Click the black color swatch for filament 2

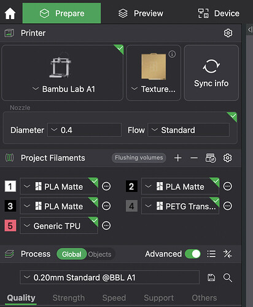131,186
